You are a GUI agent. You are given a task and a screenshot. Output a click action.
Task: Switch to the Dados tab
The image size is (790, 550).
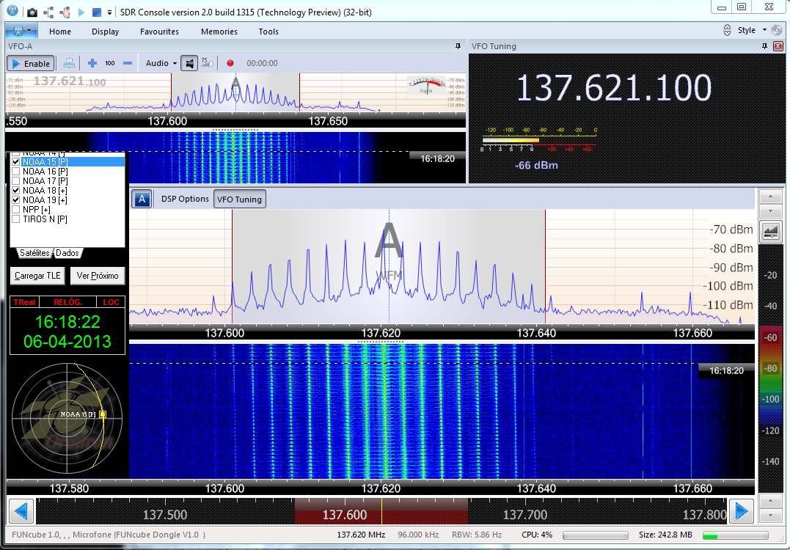point(67,253)
